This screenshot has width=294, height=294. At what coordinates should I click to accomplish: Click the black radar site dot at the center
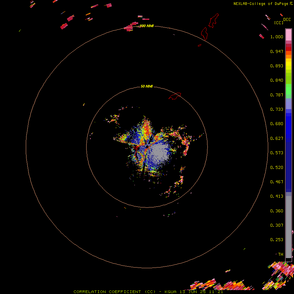(147, 147)
